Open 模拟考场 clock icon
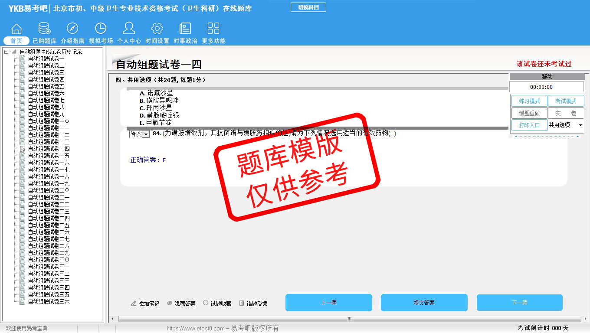Viewport: 590px width, 333px height. tap(101, 29)
